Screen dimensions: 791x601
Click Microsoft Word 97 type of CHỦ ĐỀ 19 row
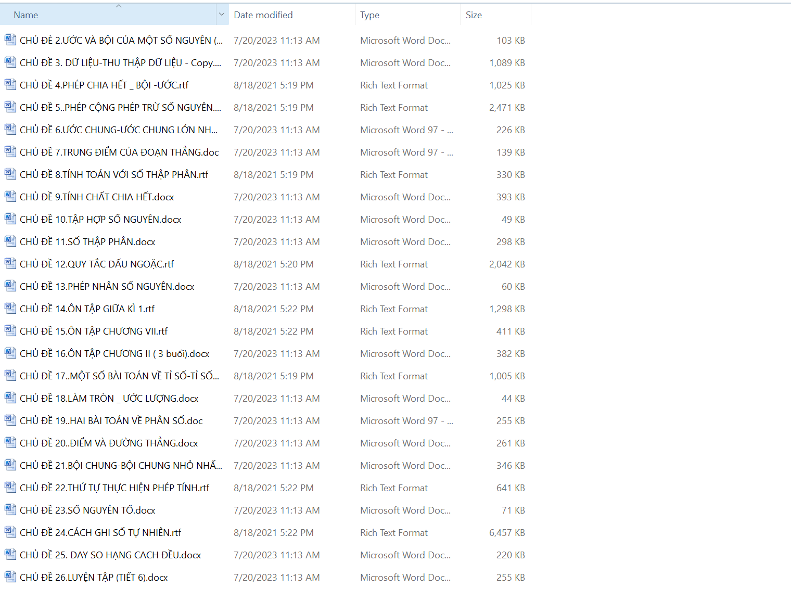pos(406,420)
